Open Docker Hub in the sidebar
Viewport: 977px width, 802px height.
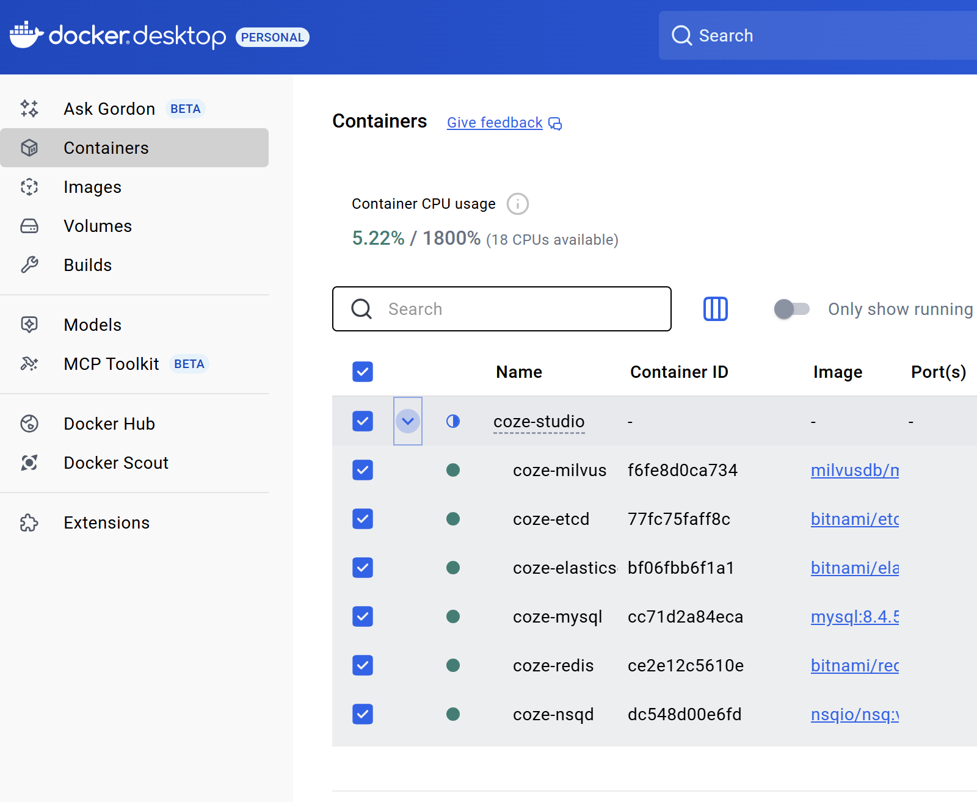(x=134, y=424)
